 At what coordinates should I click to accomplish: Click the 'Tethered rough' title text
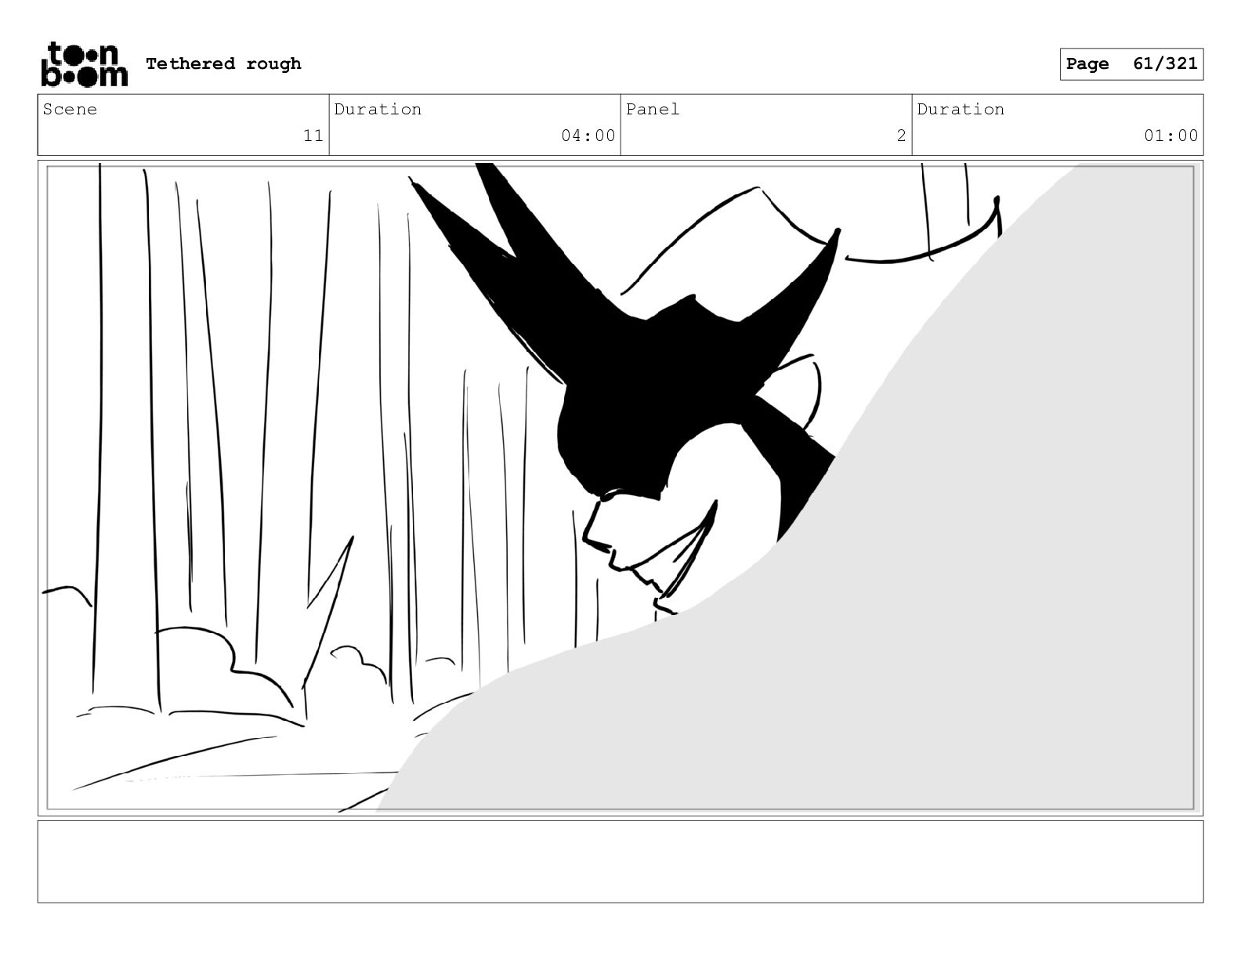[223, 63]
